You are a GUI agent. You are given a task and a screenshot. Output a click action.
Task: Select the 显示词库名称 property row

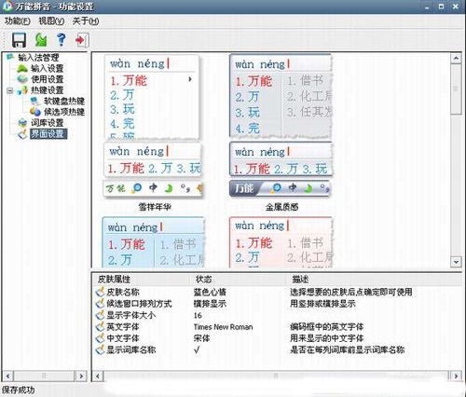click(277, 349)
